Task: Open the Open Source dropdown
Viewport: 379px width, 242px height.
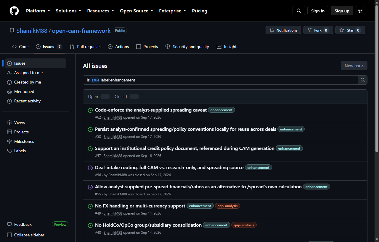Action: [136, 11]
